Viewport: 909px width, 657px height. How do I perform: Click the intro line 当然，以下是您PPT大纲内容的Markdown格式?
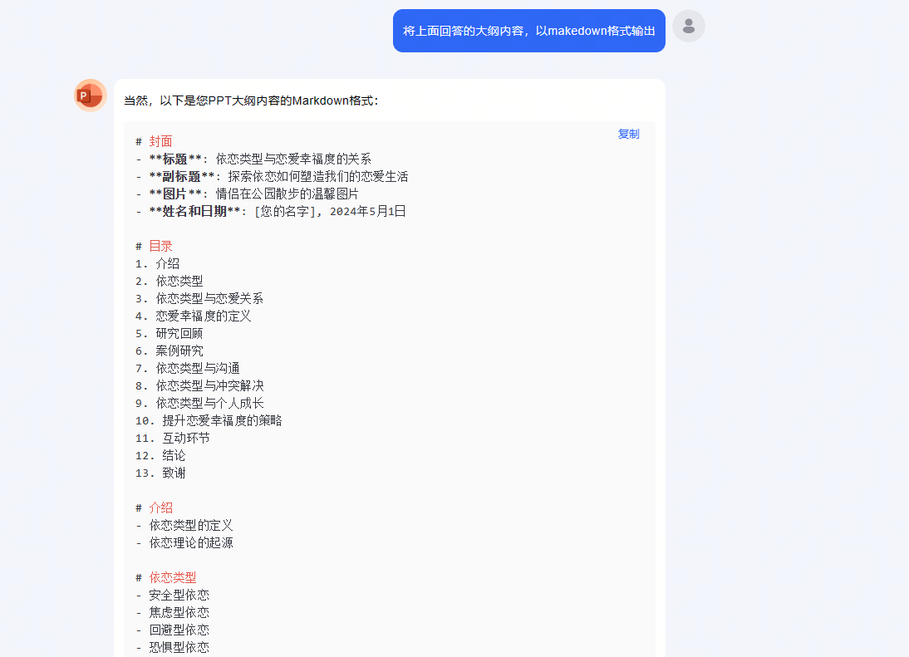(251, 101)
